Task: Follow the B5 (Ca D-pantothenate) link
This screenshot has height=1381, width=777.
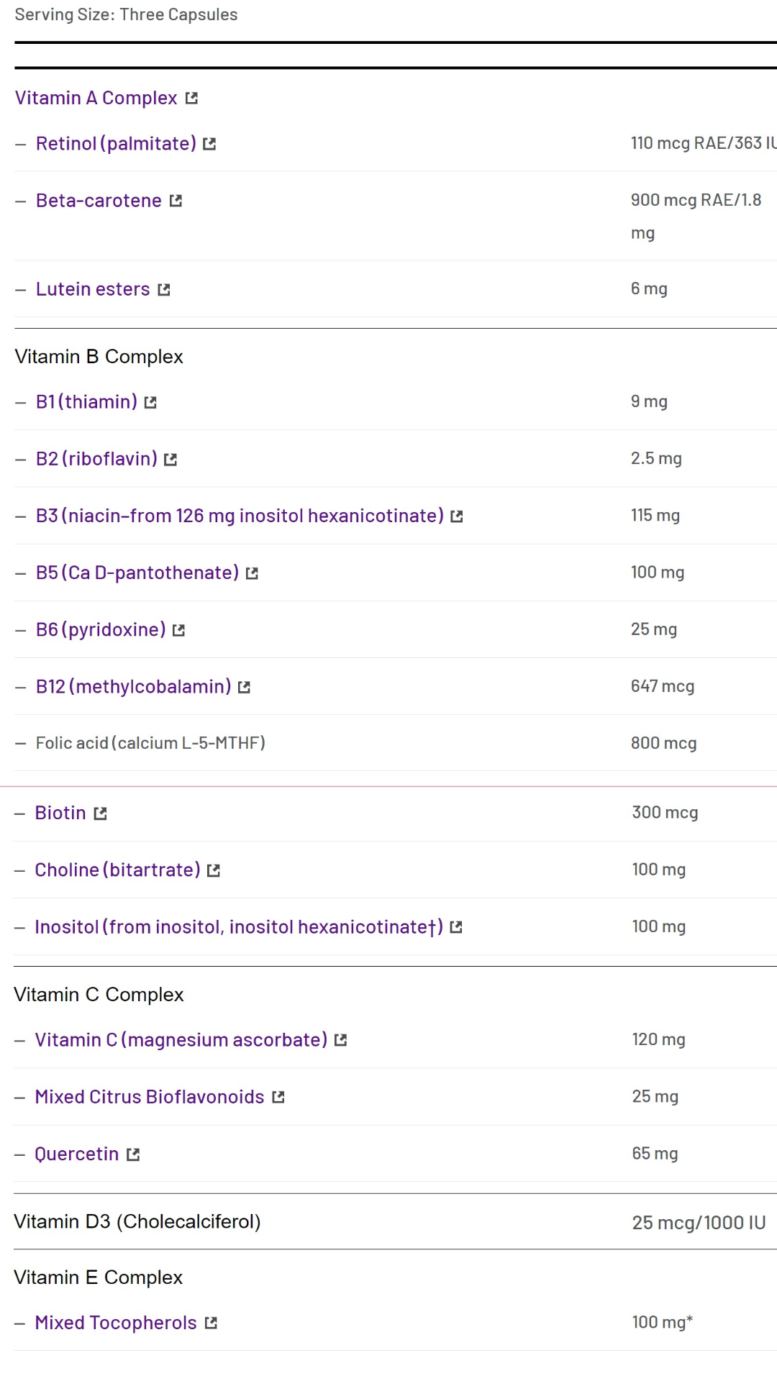Action: click(x=137, y=573)
